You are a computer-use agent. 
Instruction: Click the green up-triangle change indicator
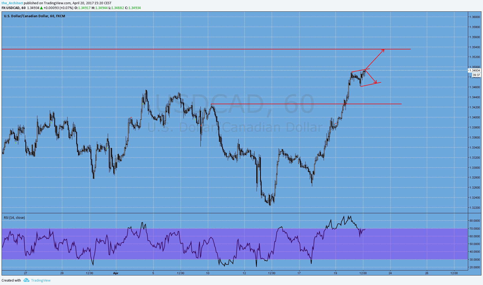click(x=42, y=8)
